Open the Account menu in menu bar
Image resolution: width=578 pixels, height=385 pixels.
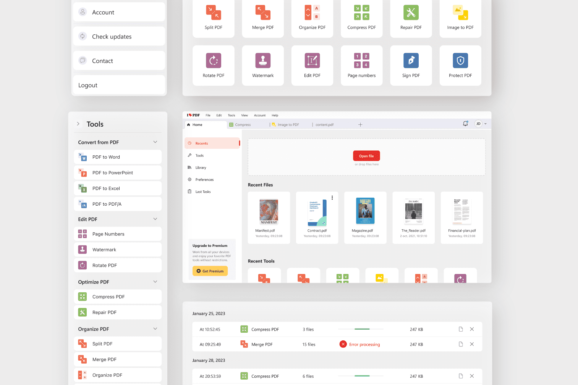(x=259, y=115)
